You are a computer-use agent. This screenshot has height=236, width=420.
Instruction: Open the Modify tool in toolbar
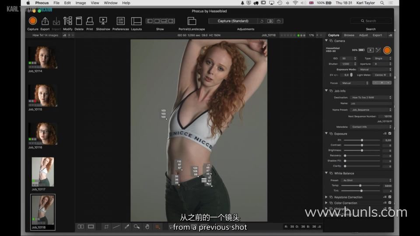tap(68, 21)
